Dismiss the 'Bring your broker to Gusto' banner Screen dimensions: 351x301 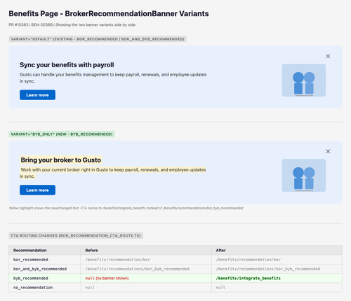coord(328,151)
